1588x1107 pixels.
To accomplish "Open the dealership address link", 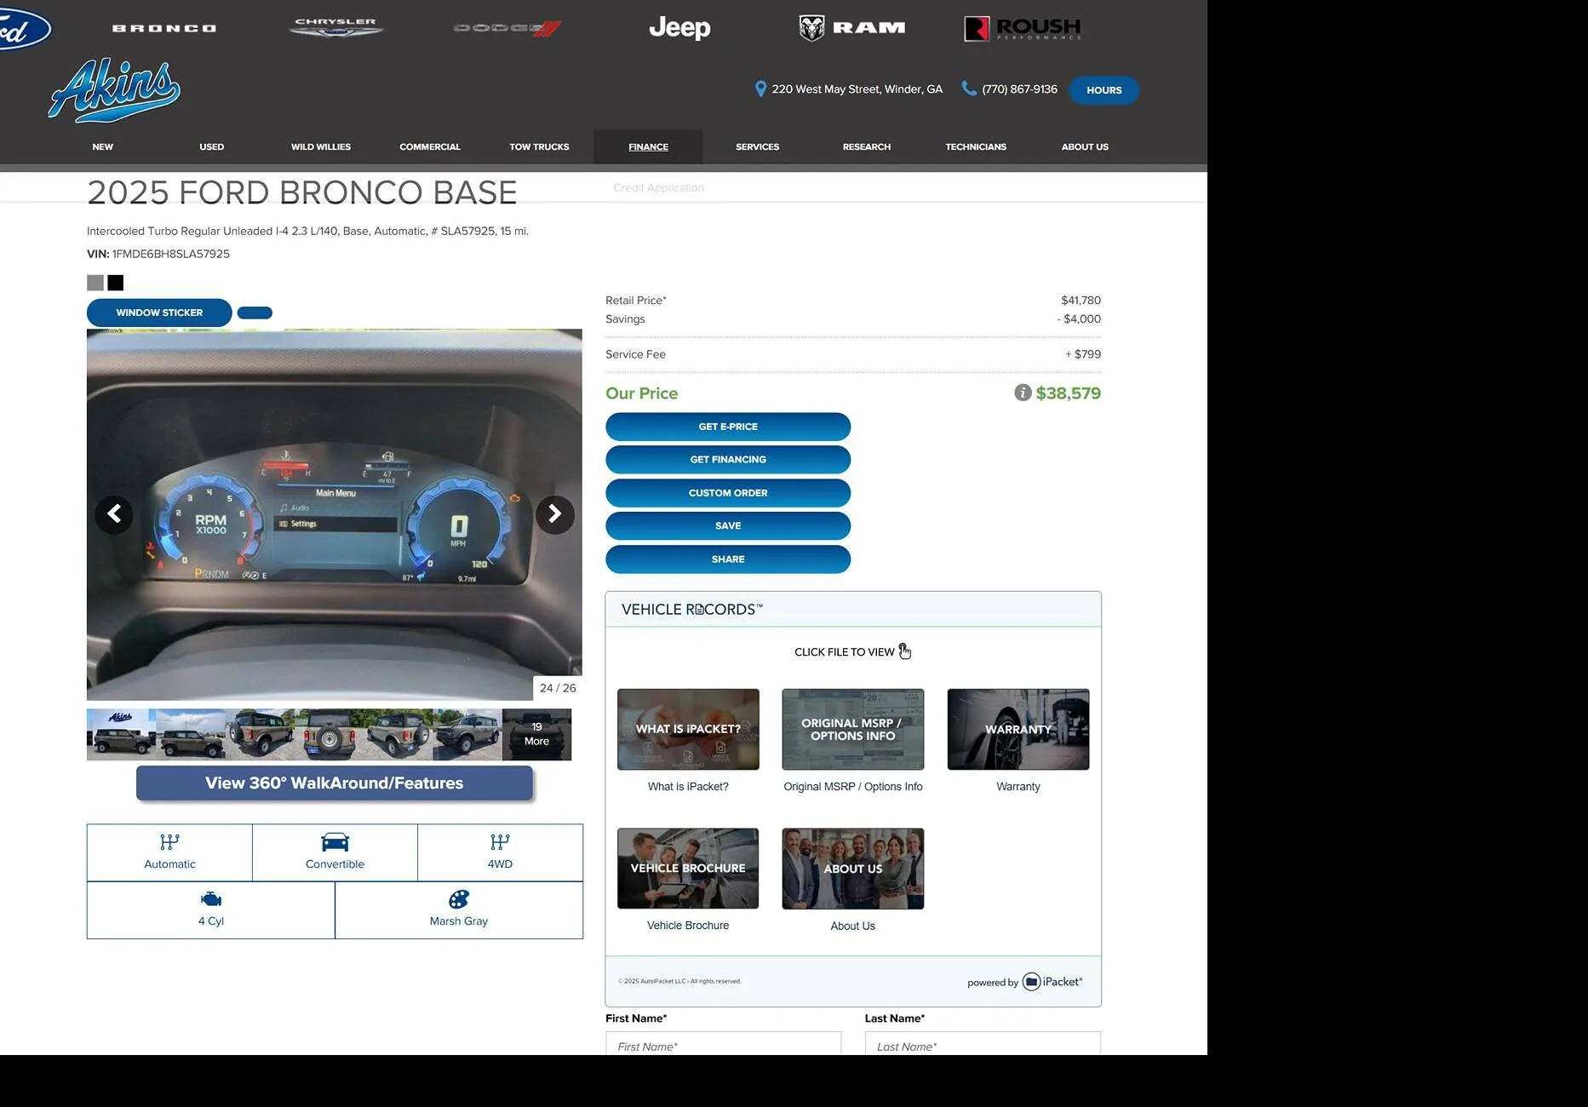I will 857,89.
